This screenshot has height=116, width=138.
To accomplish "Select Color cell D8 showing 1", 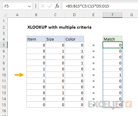I will 74,63.
